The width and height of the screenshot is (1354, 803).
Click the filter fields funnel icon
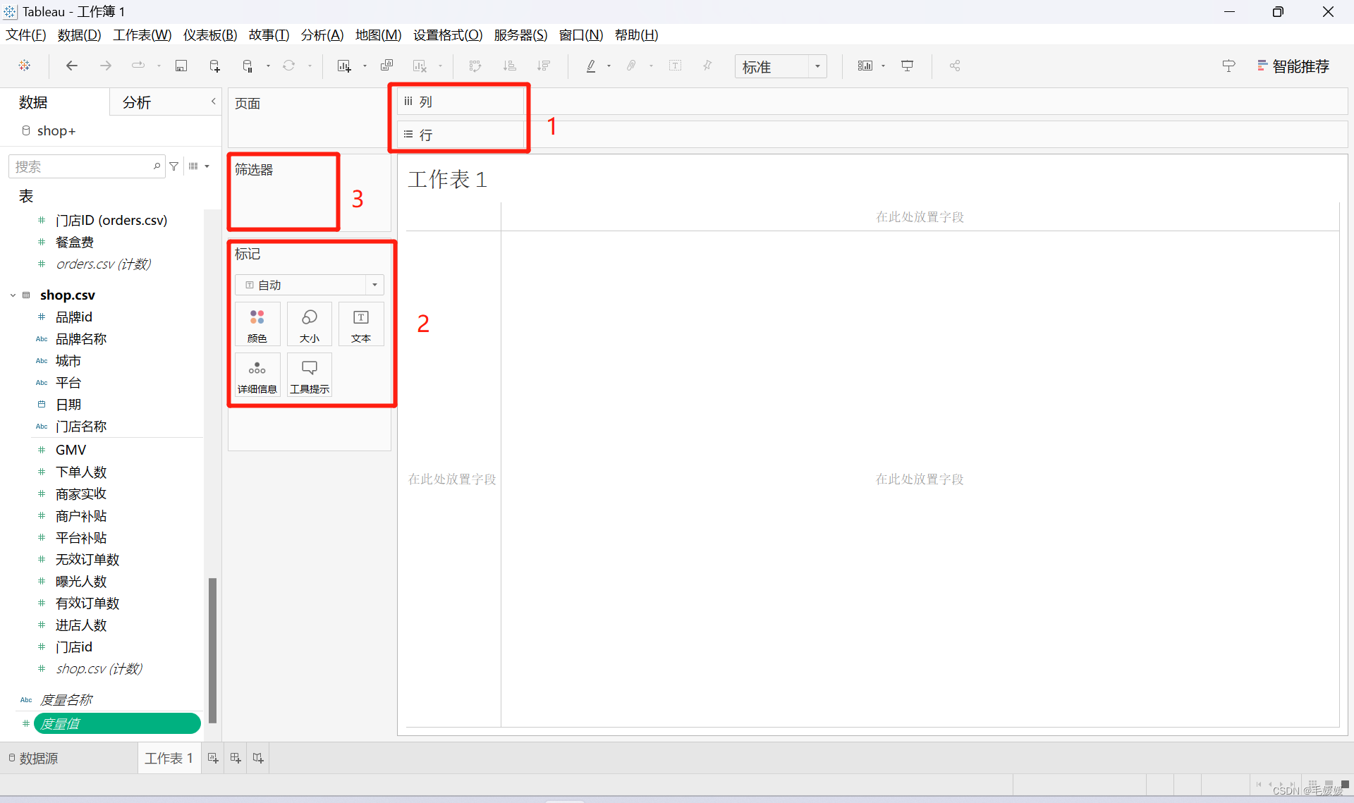pos(174,166)
